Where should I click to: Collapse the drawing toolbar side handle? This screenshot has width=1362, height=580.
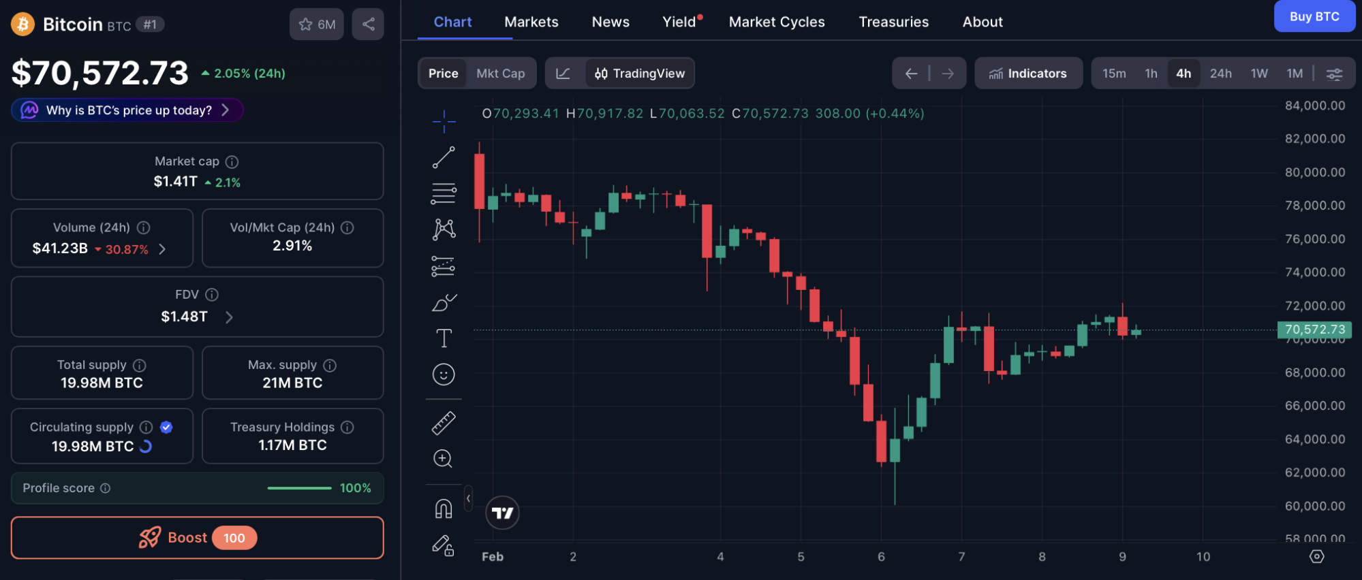tap(468, 498)
